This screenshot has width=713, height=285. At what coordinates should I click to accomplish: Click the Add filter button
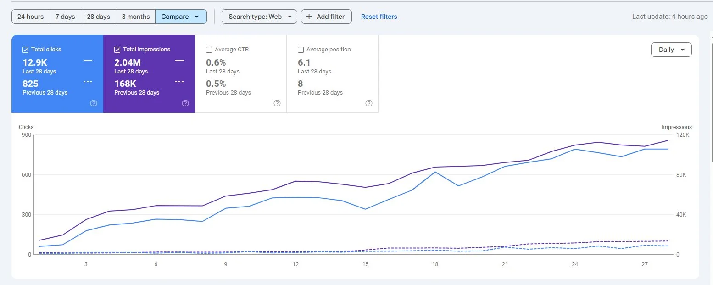[x=326, y=17]
